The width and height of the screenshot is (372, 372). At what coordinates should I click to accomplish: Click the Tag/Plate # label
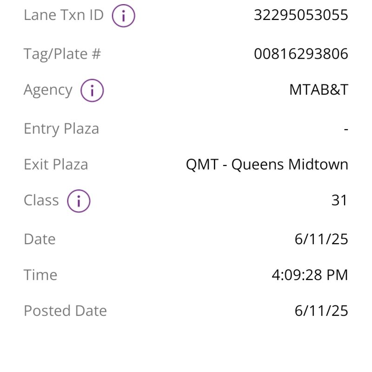(x=62, y=54)
